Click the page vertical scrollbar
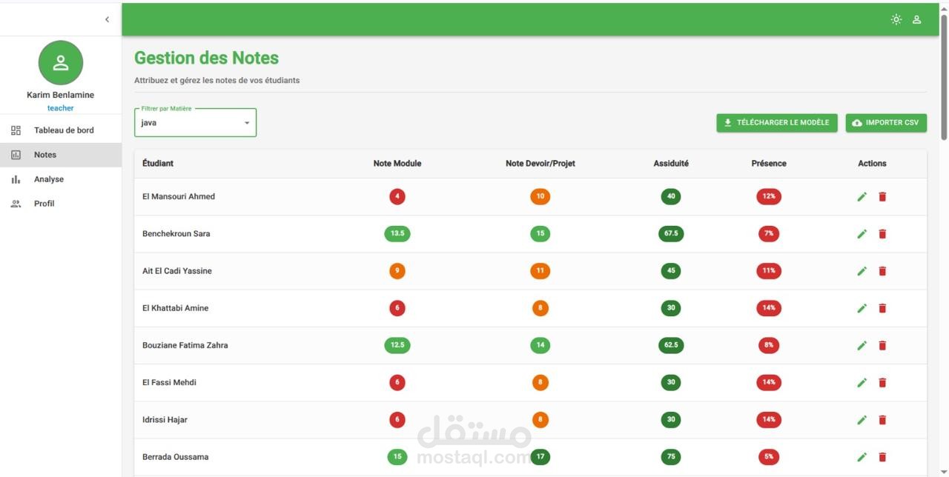 point(944,74)
